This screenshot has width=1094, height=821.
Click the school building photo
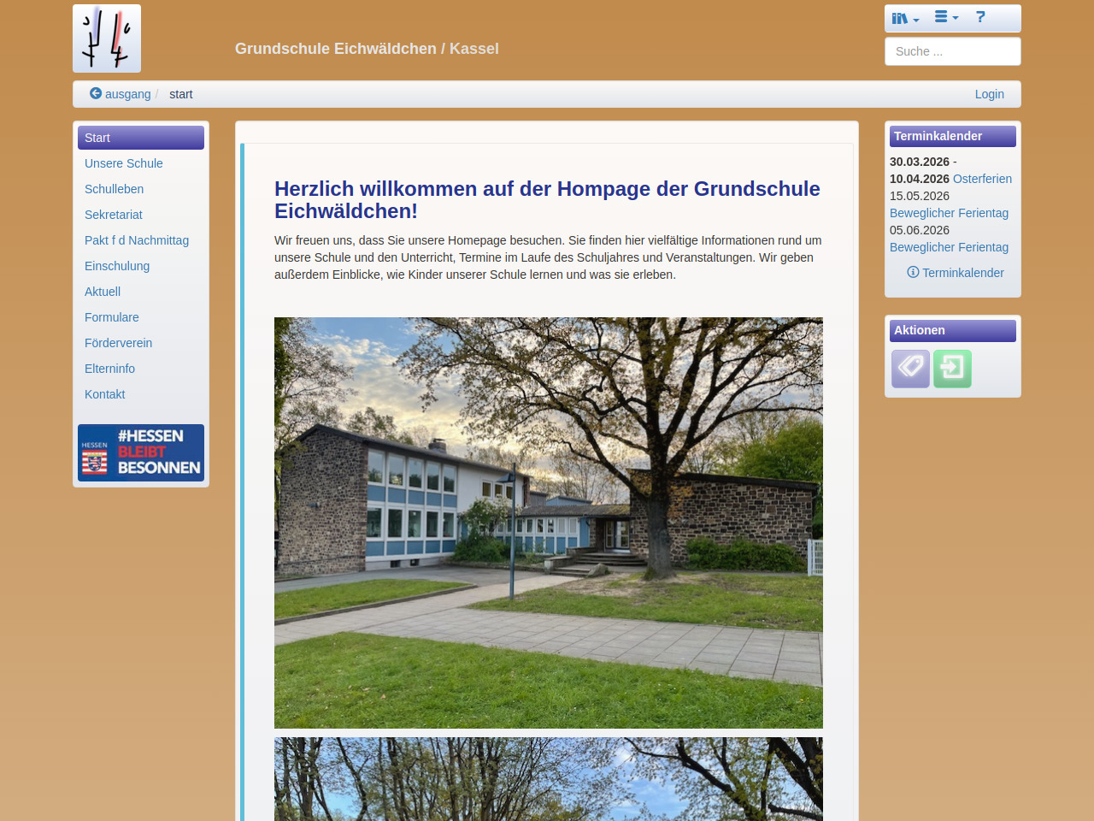548,523
